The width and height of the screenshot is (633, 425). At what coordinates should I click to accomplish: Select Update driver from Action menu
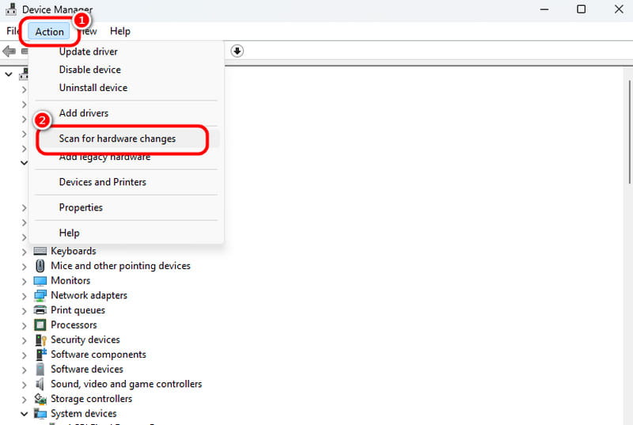coord(89,51)
